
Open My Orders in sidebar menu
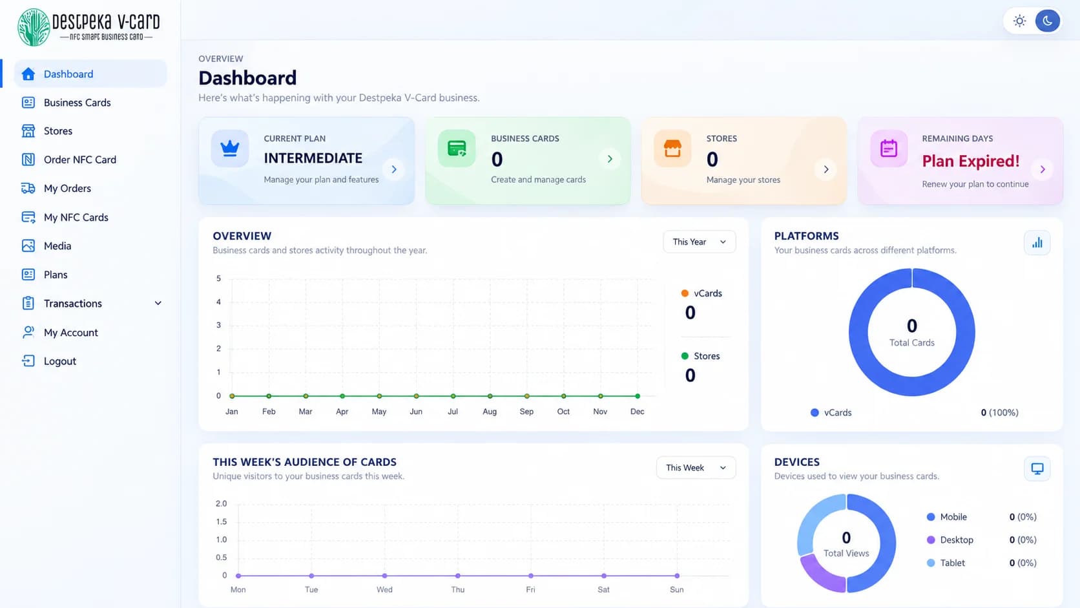pyautogui.click(x=90, y=188)
